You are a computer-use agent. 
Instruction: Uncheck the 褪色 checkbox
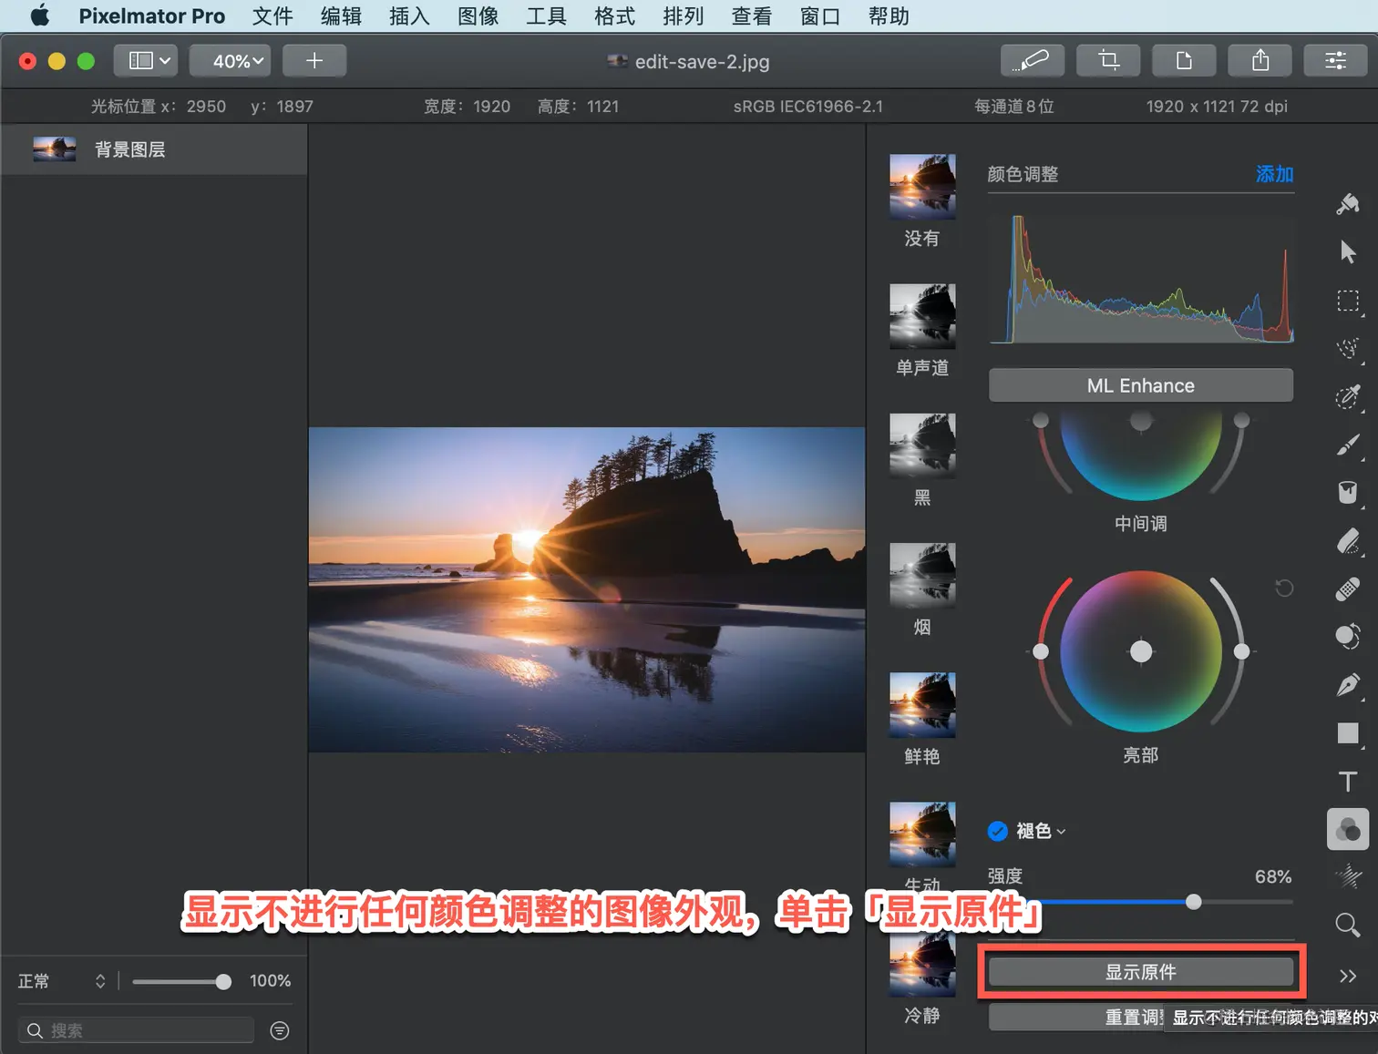[998, 831]
